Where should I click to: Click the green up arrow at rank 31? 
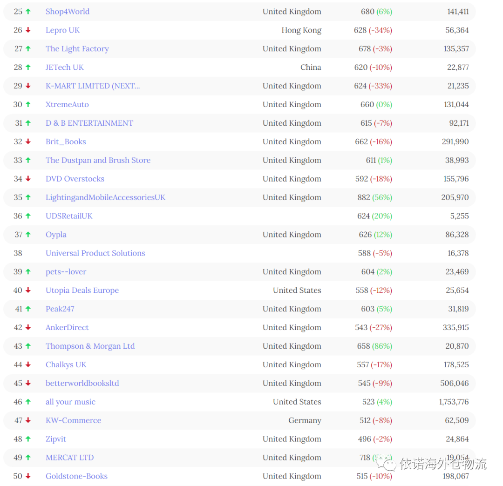(x=28, y=123)
